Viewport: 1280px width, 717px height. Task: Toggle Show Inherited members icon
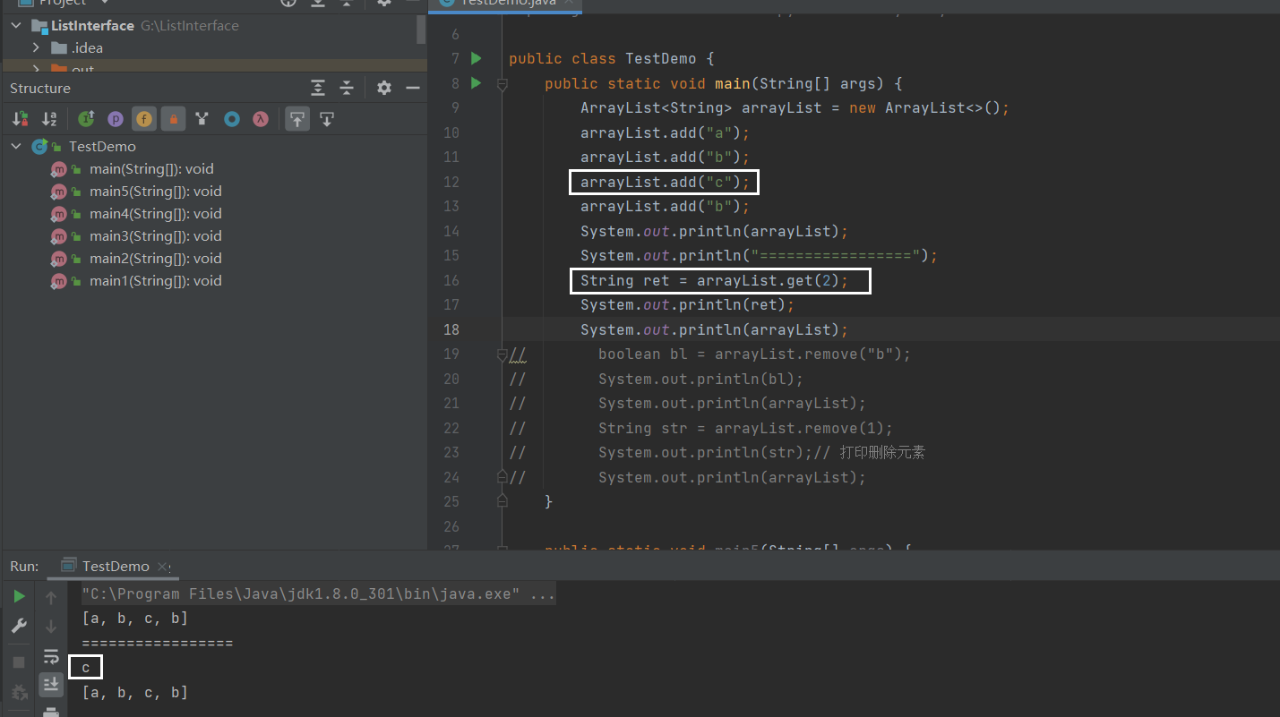point(87,118)
